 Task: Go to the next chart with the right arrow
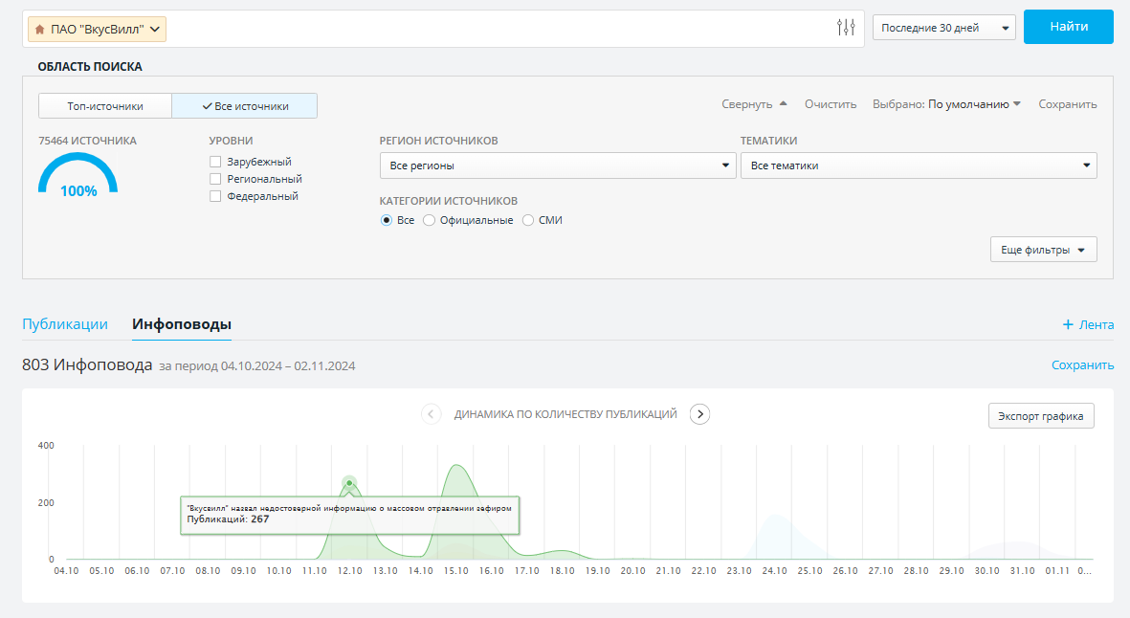point(699,414)
